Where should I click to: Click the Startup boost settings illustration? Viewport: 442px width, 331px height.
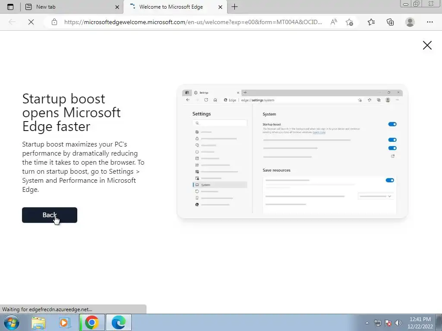point(292,151)
